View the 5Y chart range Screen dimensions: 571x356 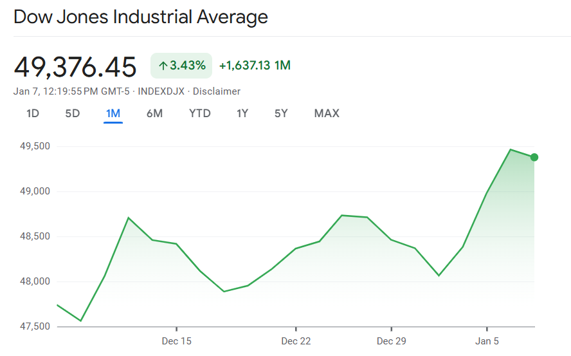click(281, 114)
